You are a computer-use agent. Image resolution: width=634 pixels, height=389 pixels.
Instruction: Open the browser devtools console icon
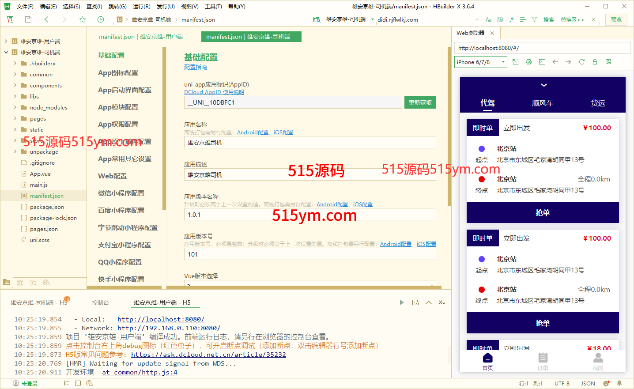click(542, 62)
